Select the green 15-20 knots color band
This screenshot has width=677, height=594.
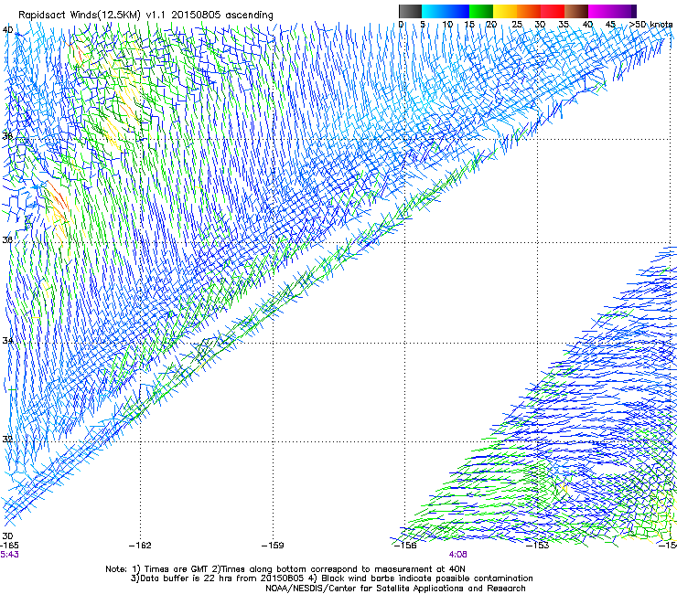(481, 11)
